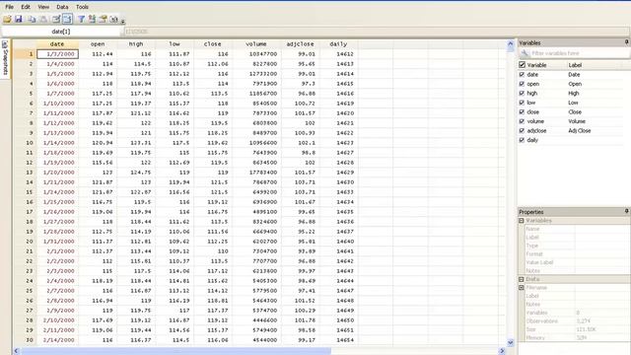Viewport: 631px width, 355px height.
Task: Click the horizontal scrollbar right arrow
Action: click(x=502, y=351)
